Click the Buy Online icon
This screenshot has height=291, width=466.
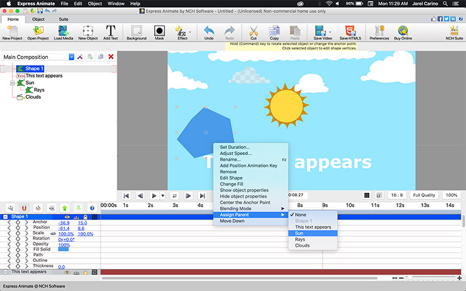point(403,33)
